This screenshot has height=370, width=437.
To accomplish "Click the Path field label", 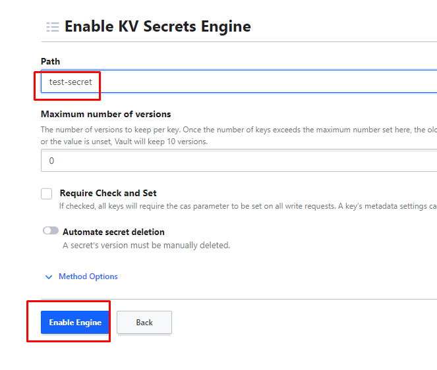I will pyautogui.click(x=51, y=61).
